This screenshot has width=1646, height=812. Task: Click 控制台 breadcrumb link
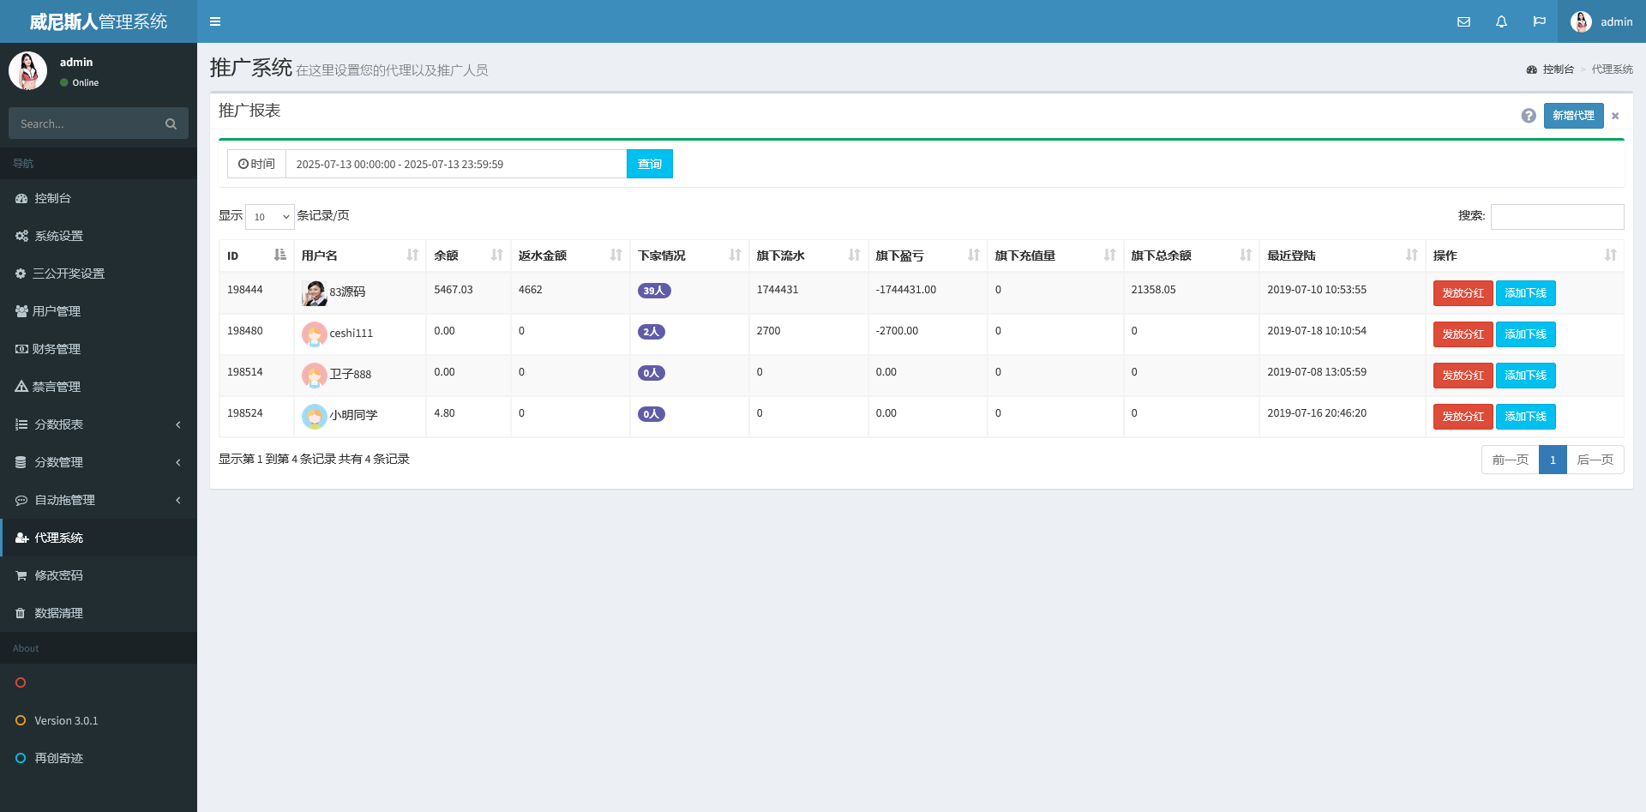pos(1551,69)
